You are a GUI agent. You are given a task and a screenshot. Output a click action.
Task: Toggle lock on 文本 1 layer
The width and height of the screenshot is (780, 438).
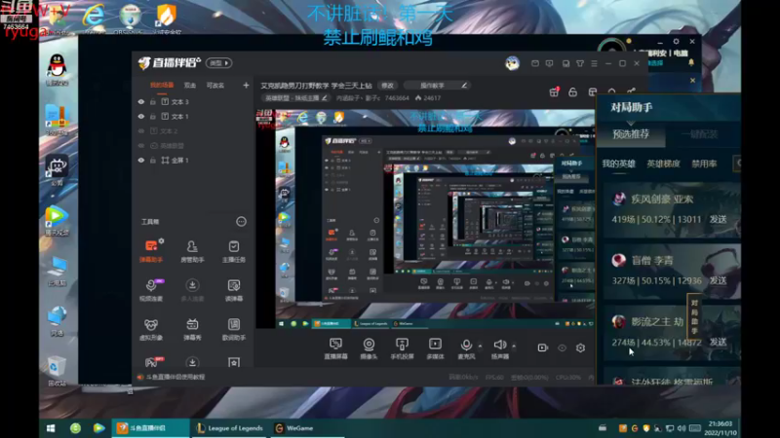tap(153, 116)
